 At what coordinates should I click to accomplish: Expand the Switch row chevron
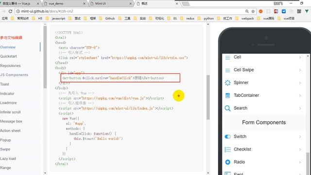point(300,137)
